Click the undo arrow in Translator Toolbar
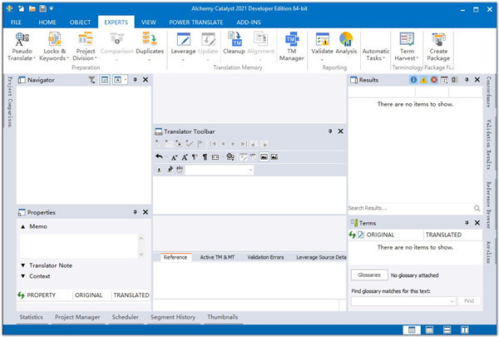The height and width of the screenshot is (337, 499). click(x=159, y=156)
